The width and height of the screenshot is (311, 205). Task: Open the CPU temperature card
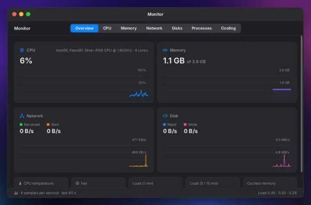tap(41, 183)
